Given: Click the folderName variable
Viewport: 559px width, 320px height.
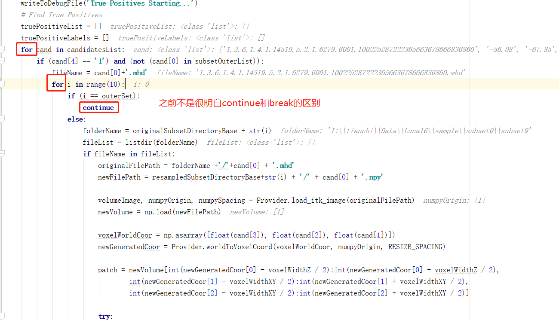Looking at the screenshot, I should [x=98, y=130].
